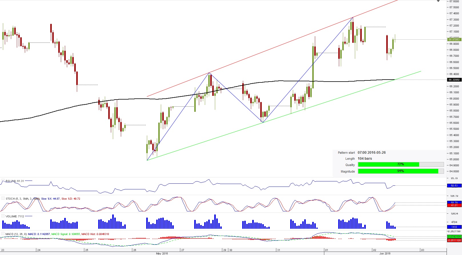Click the MACD Hist: 0.0046318 label
The image size is (462, 255).
click(x=95, y=234)
